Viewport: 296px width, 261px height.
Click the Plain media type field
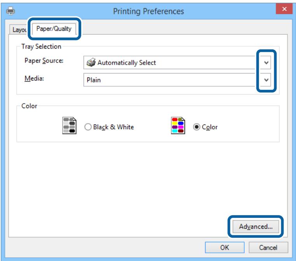tap(167, 79)
